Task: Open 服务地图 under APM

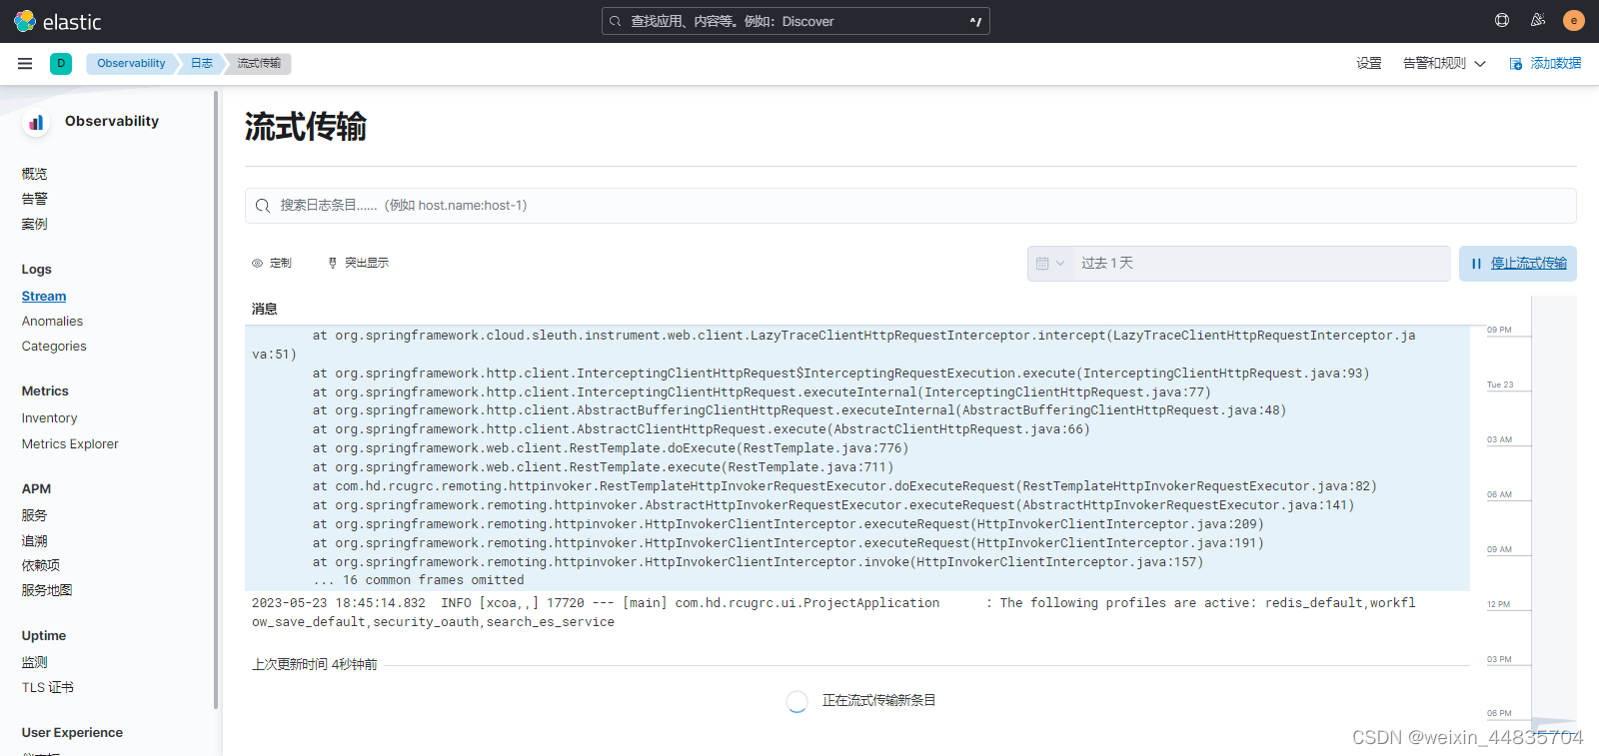Action: tap(47, 590)
